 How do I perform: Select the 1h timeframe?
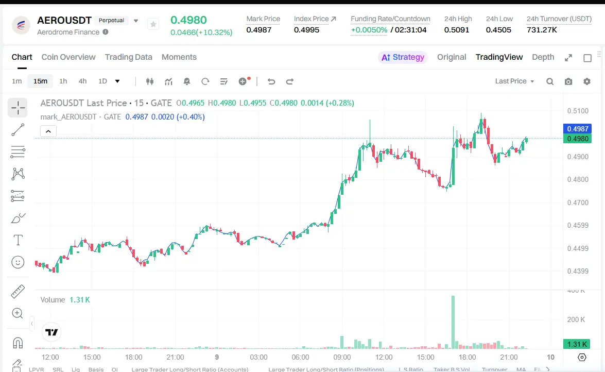pos(63,81)
